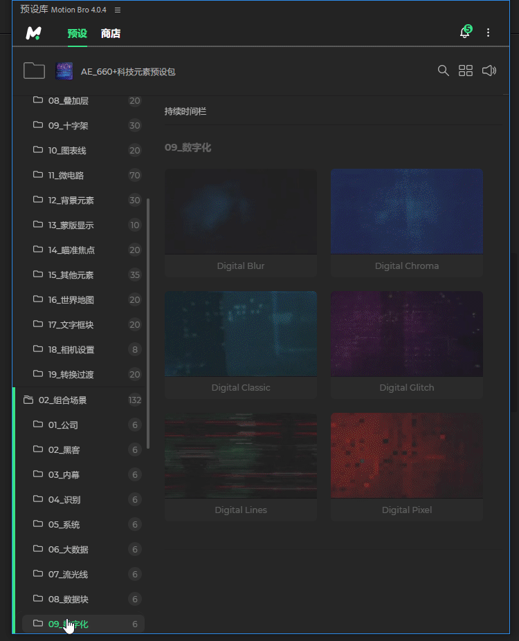Switch to the 商店 tab
The width and height of the screenshot is (519, 641).
coord(111,33)
